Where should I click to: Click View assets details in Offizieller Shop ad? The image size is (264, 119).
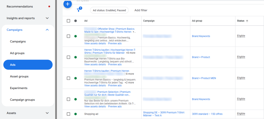tap(95, 43)
